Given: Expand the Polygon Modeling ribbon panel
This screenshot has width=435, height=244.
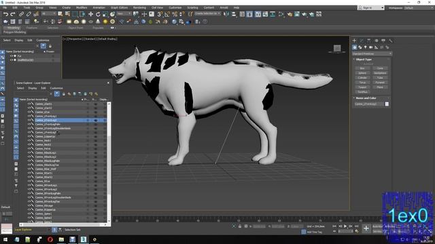Looking at the screenshot, I should [x=15, y=33].
